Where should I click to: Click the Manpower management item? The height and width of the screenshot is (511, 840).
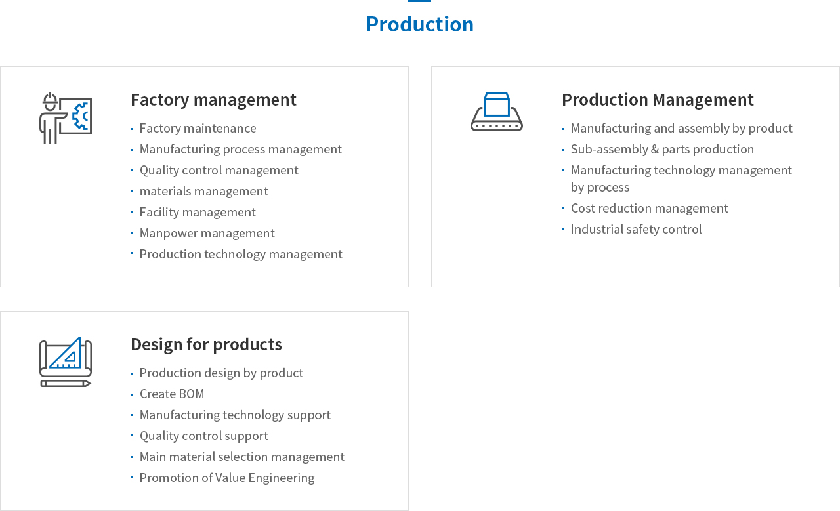click(x=207, y=233)
